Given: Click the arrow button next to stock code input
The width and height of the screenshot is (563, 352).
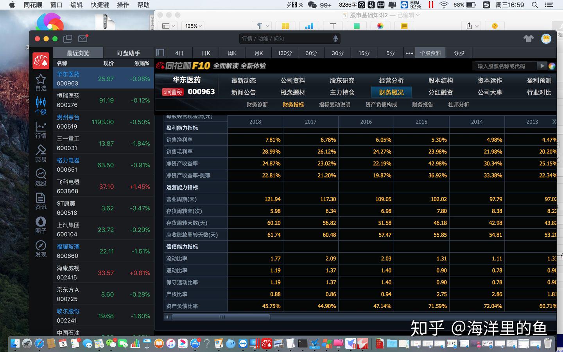Looking at the screenshot, I should [542, 66].
